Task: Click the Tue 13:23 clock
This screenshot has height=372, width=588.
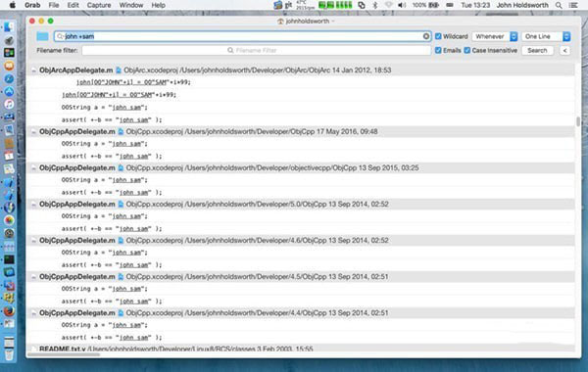Action: coord(475,5)
